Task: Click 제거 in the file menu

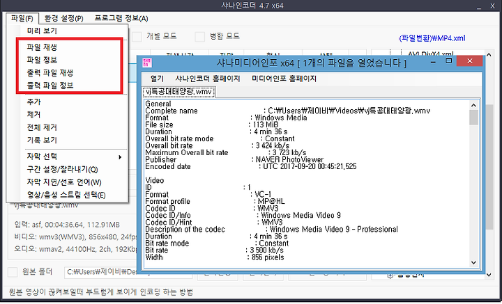Action: (x=33, y=114)
